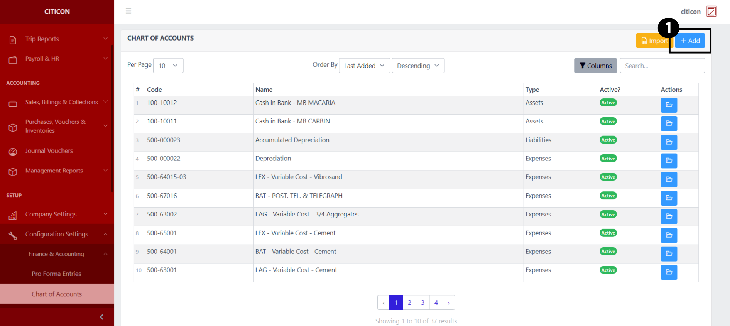This screenshot has height=326, width=730.
Task: Open the Last Added order dropdown
Action: tap(364, 66)
